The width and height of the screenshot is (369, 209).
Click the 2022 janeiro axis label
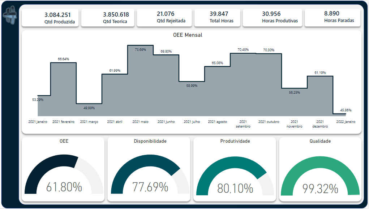click(346, 122)
